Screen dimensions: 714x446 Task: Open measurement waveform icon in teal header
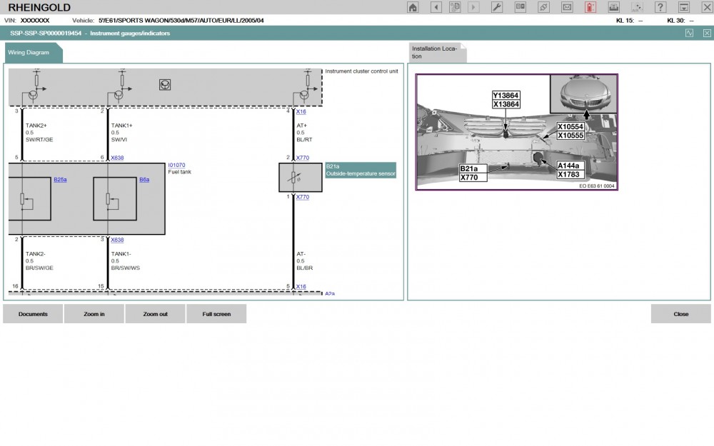click(690, 33)
